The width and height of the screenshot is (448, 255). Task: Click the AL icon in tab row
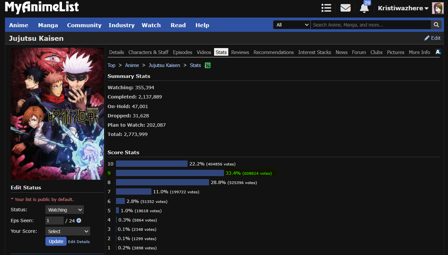click(x=438, y=52)
